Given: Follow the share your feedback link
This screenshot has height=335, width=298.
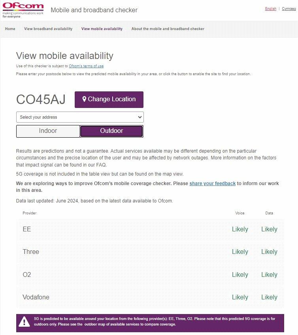Looking at the screenshot, I should [x=212, y=184].
